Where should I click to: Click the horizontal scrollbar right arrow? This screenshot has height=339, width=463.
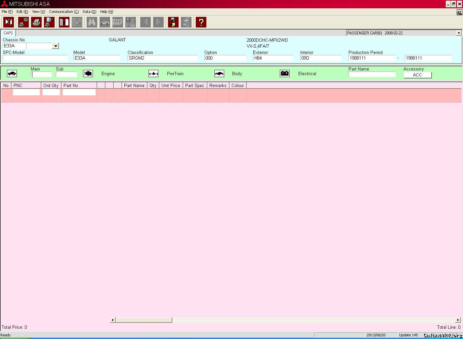(458, 320)
